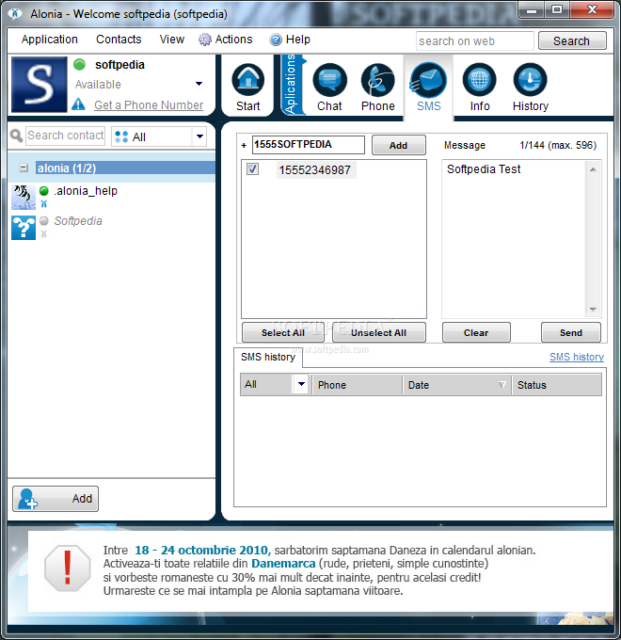Click the Alonia app icon in title bar
The width and height of the screenshot is (621, 640).
click(15, 14)
